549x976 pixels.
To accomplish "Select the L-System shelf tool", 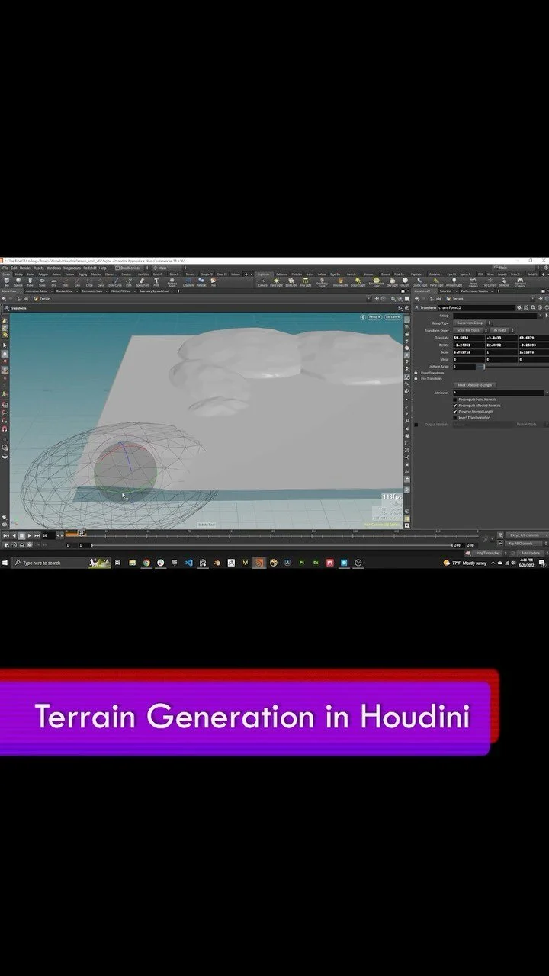I will pyautogui.click(x=188, y=282).
